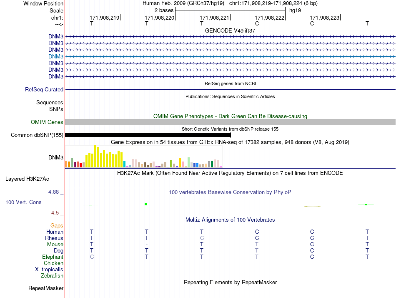Screen dimensions: 396x298
Task: Select the RefSeq Curated track label
Action: 44,90
